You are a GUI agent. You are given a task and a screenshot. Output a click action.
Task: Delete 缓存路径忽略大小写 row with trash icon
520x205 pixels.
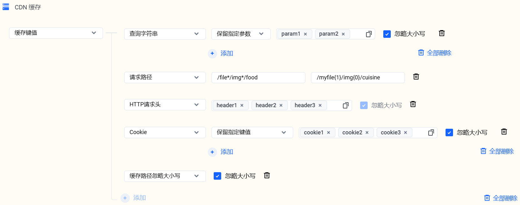(x=267, y=175)
